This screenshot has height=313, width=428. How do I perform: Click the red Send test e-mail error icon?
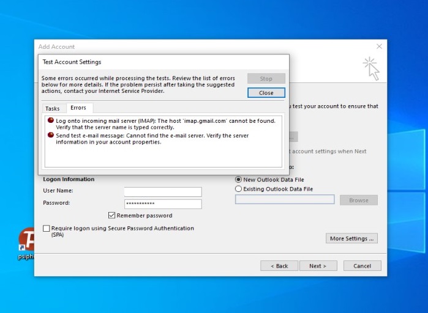[x=50, y=135]
